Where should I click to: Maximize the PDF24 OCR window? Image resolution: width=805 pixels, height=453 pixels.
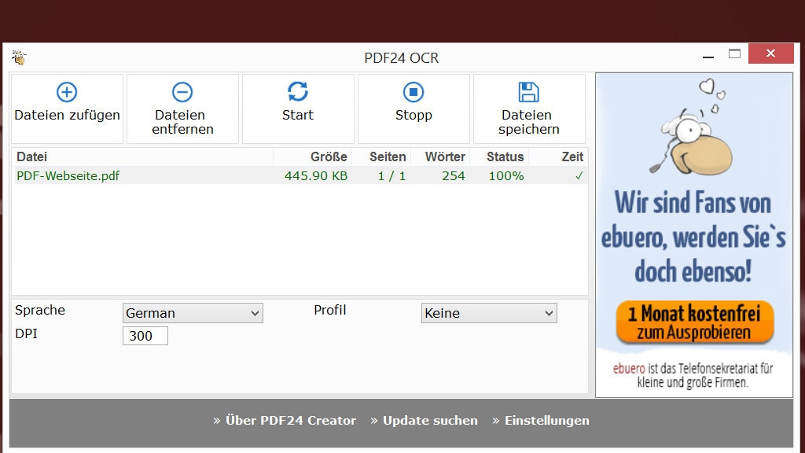click(735, 53)
